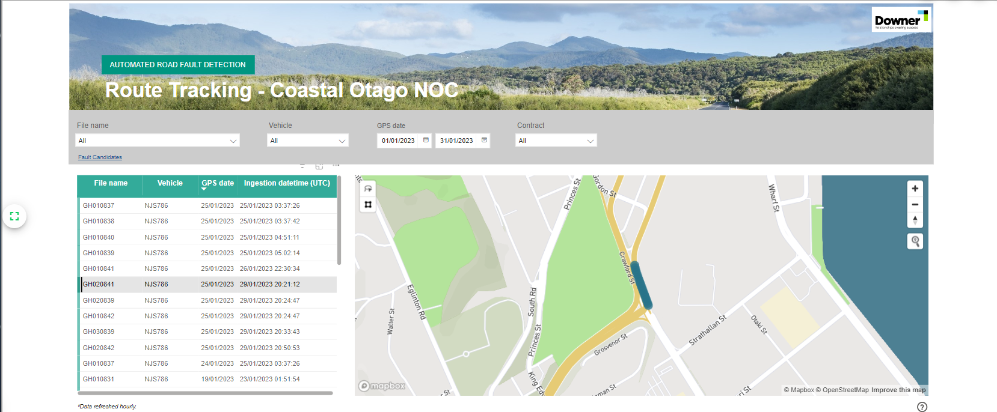This screenshot has height=412, width=997.
Task: Expand the Vehicle filter dropdown
Action: click(x=342, y=141)
